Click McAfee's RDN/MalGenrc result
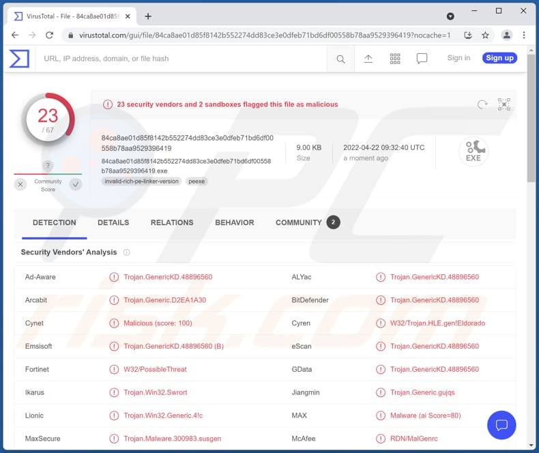 pos(414,439)
